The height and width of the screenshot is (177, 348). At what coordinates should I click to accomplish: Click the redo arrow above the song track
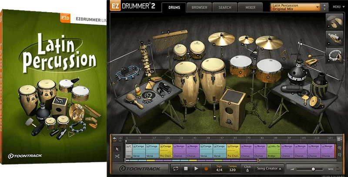120,139
